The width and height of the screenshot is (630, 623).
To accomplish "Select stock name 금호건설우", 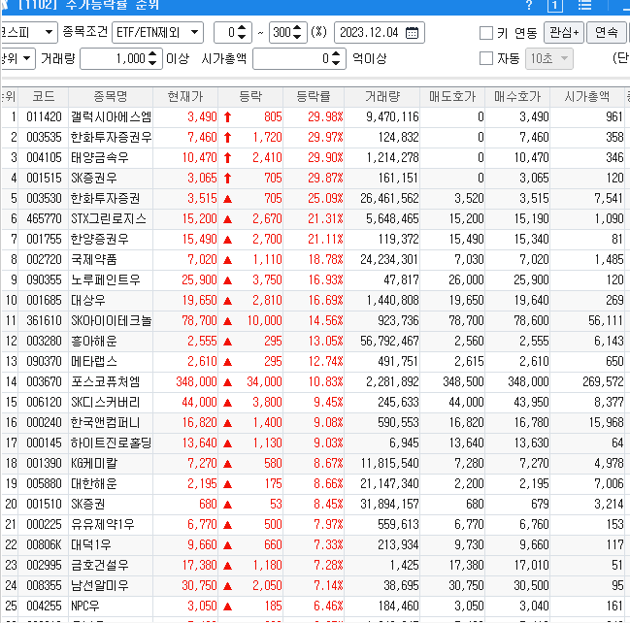I will tap(100, 566).
